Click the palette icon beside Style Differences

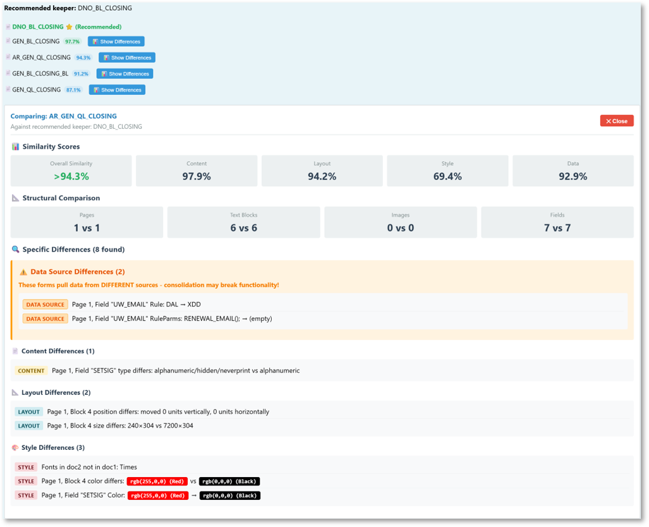point(16,447)
